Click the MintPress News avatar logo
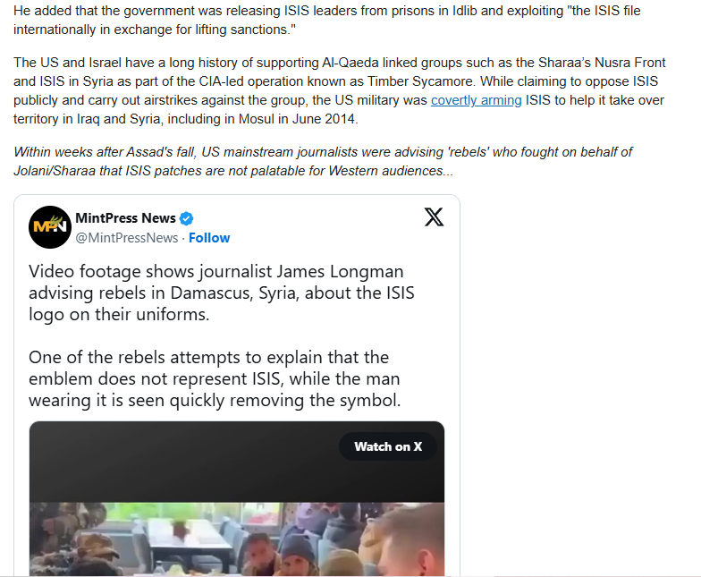This screenshot has height=577, width=701. click(x=50, y=227)
